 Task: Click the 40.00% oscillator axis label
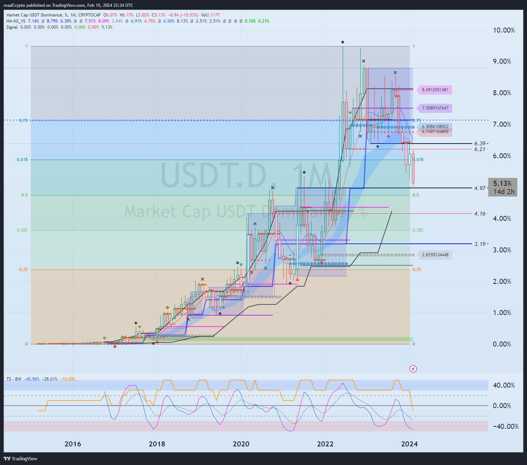(504, 385)
